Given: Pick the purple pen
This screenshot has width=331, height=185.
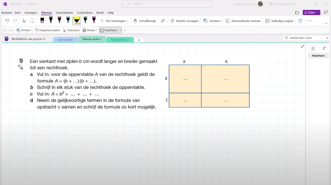Looking at the screenshot, I should click(94, 20).
